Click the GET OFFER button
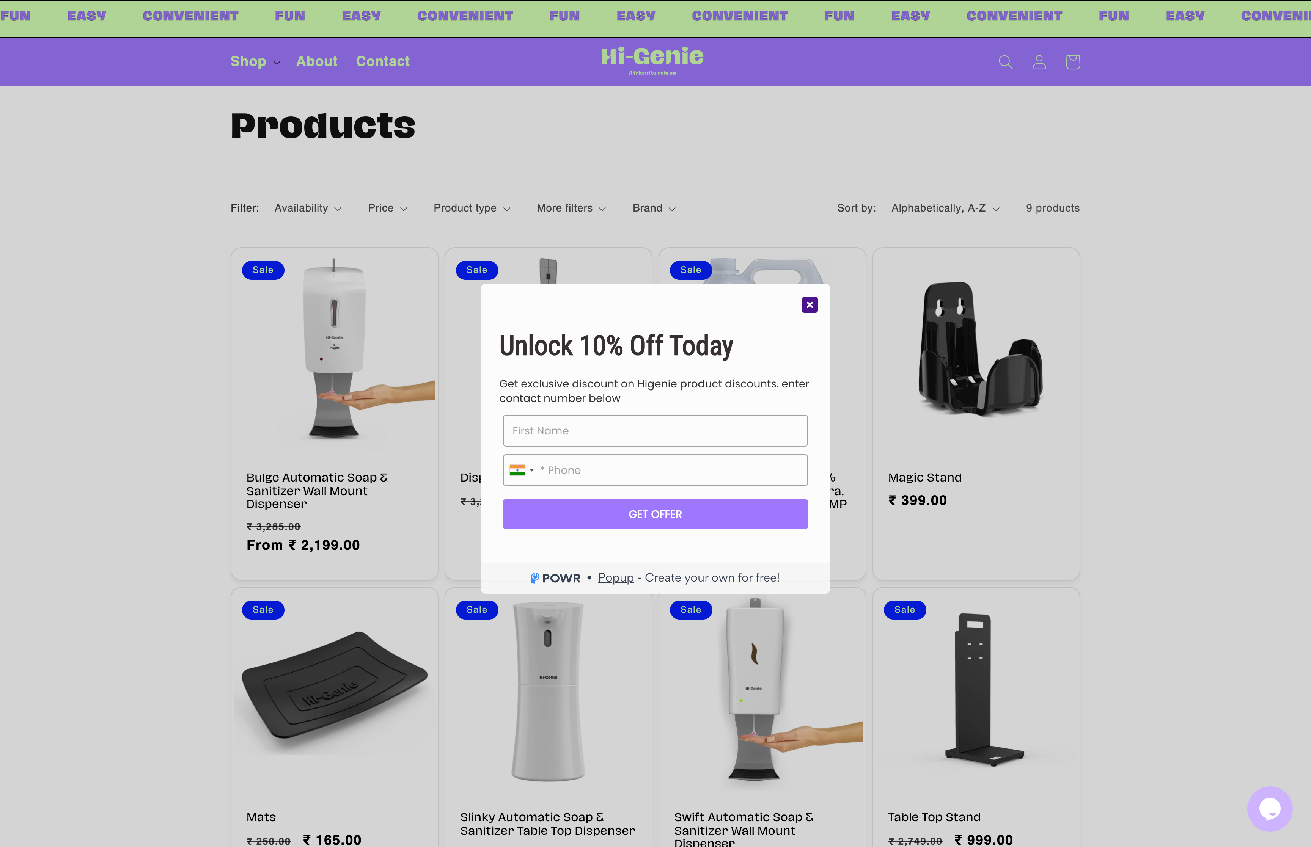 655,514
